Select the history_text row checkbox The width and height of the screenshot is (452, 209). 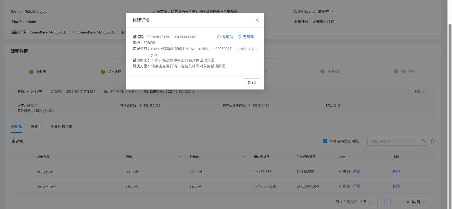(24, 186)
